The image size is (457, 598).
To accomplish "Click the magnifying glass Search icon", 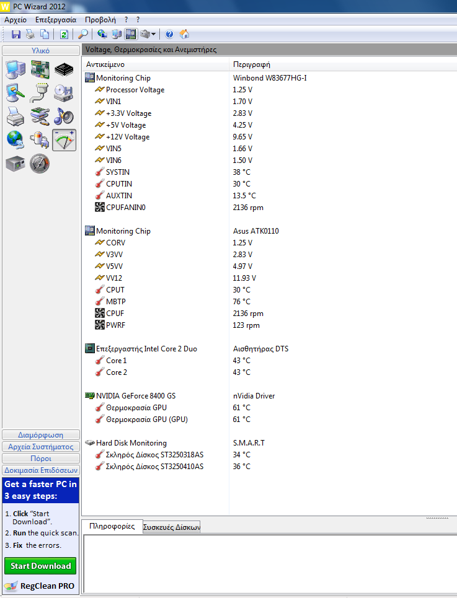I will (x=82, y=34).
